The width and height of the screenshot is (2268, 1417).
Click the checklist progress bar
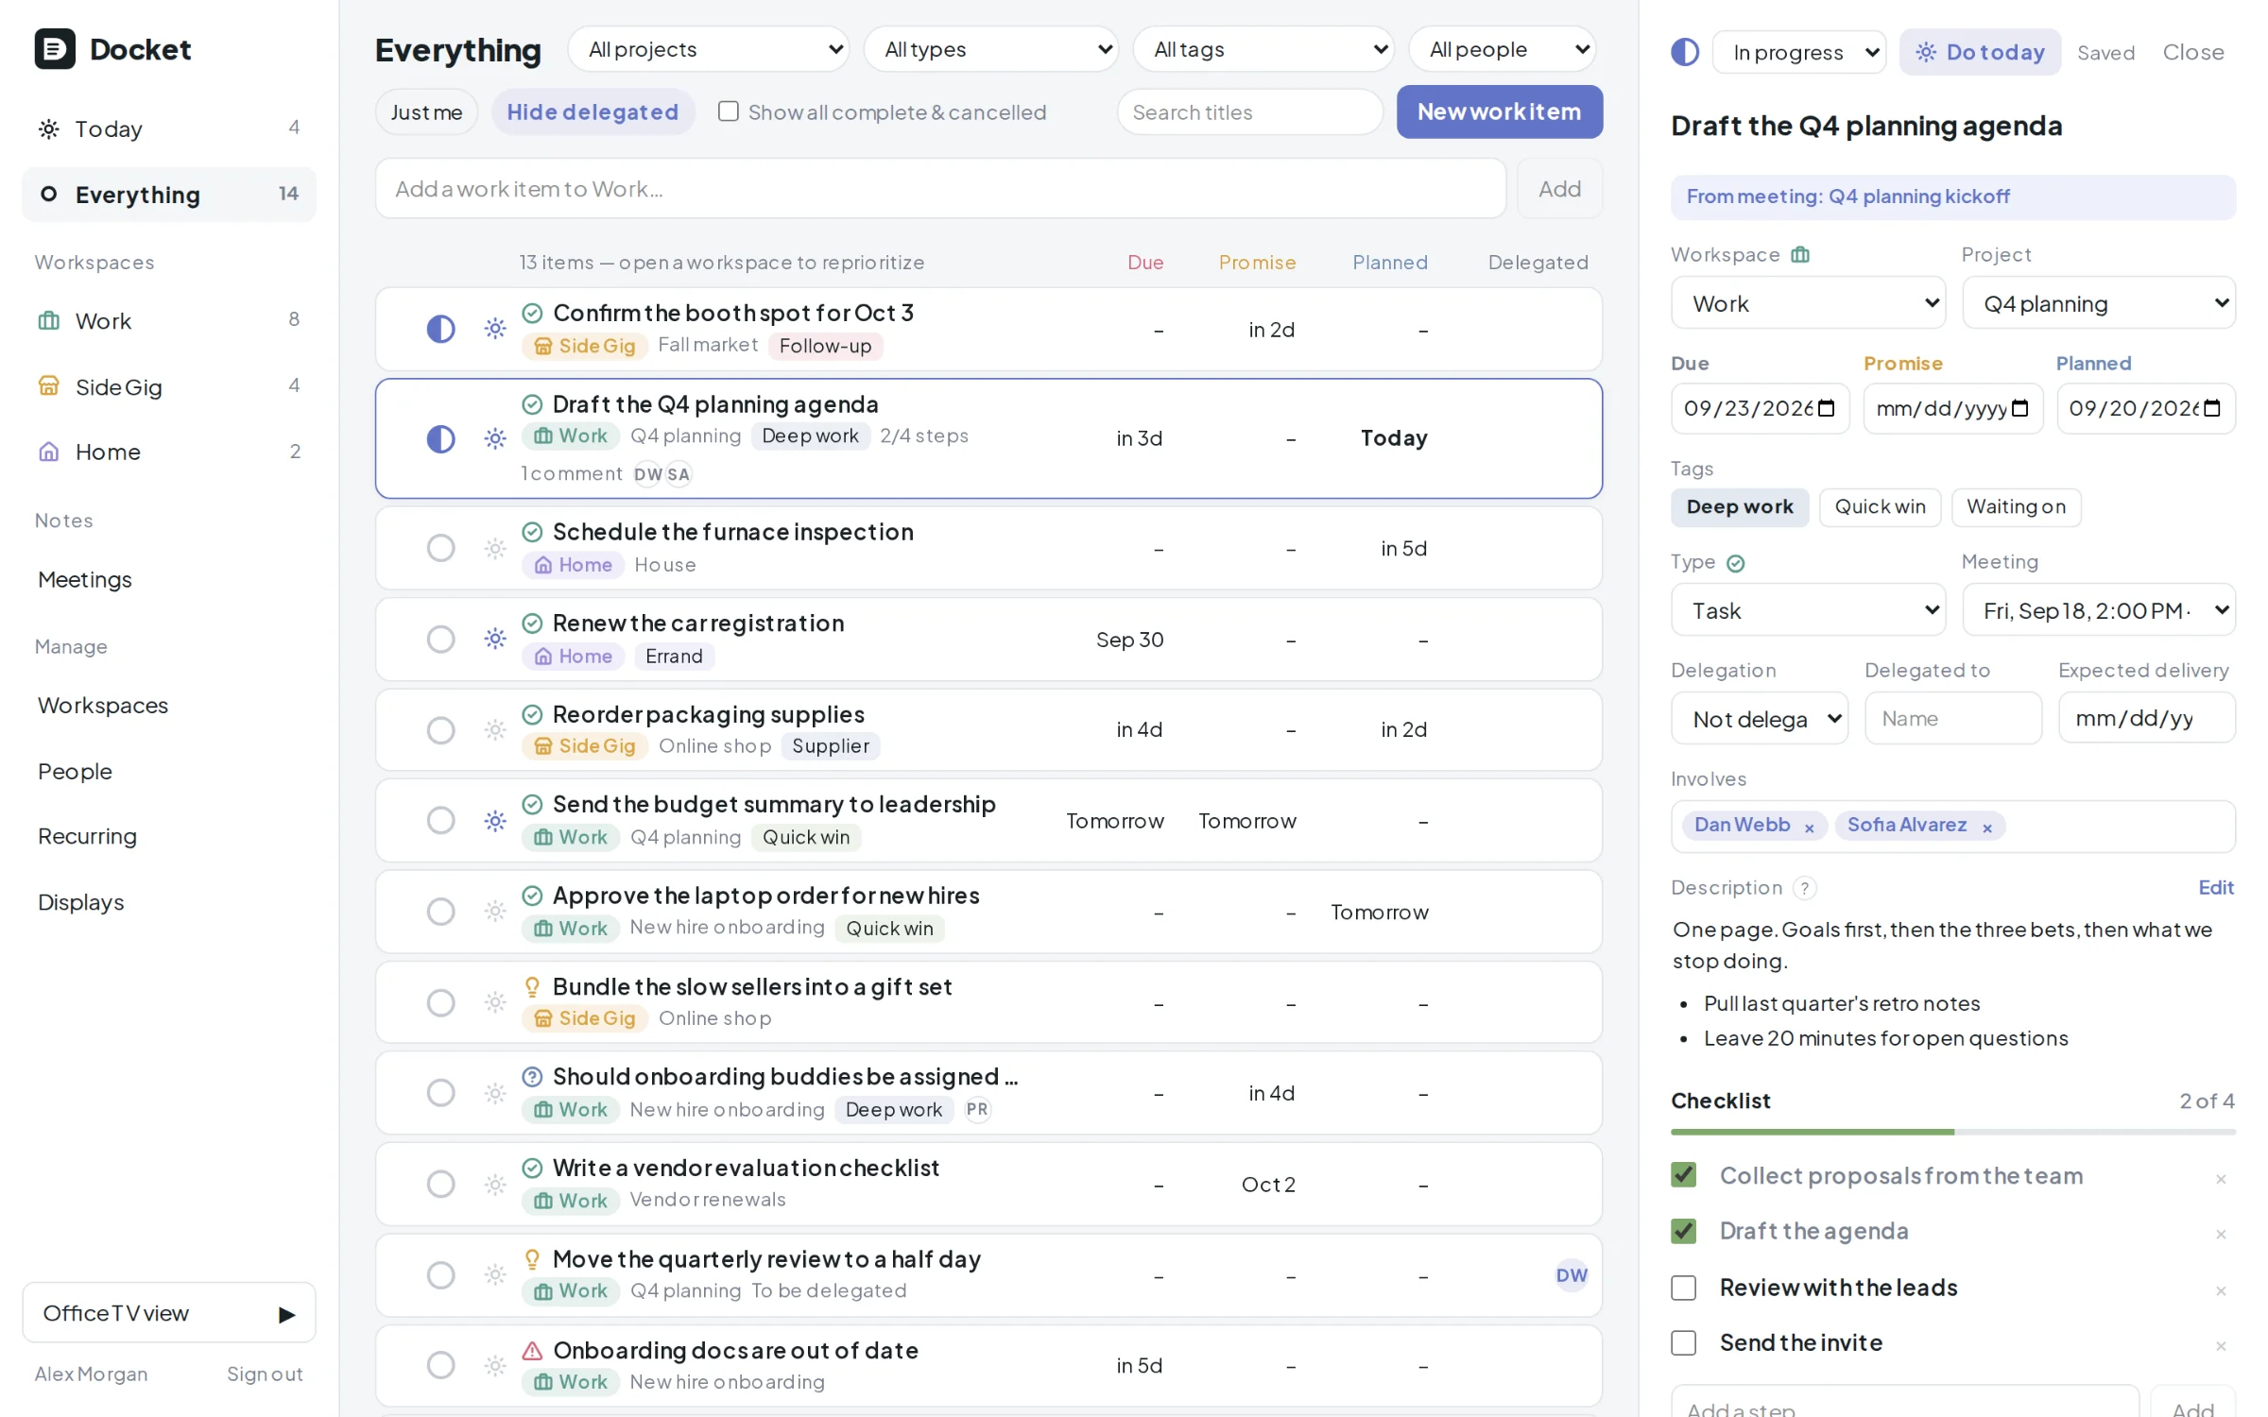1952,1132
